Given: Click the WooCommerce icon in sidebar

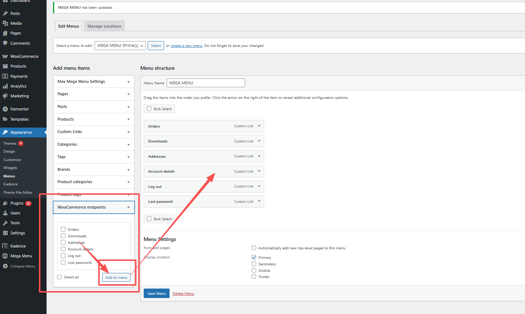Looking at the screenshot, I should [x=5, y=56].
